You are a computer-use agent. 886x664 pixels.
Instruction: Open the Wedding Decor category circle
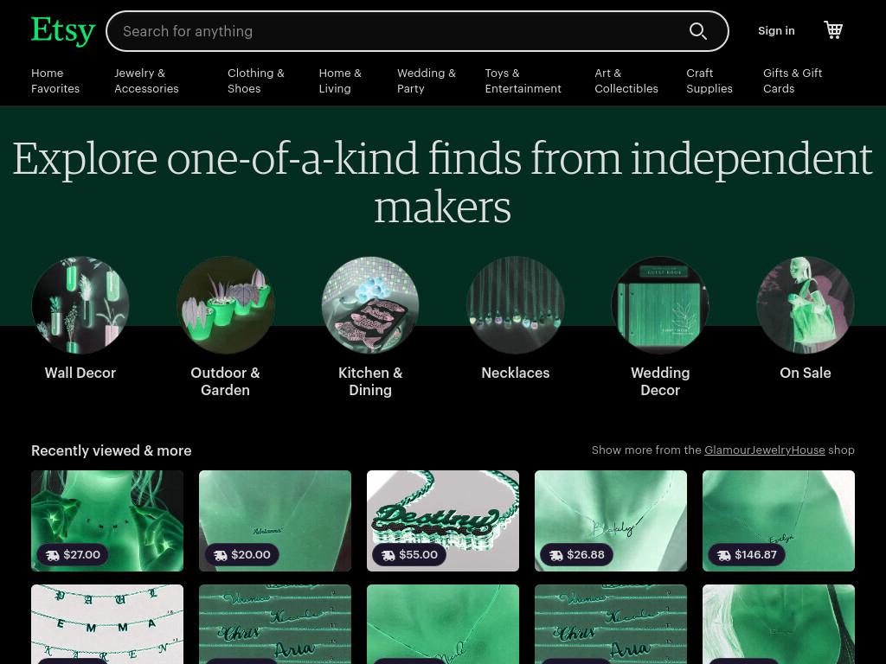click(x=660, y=305)
